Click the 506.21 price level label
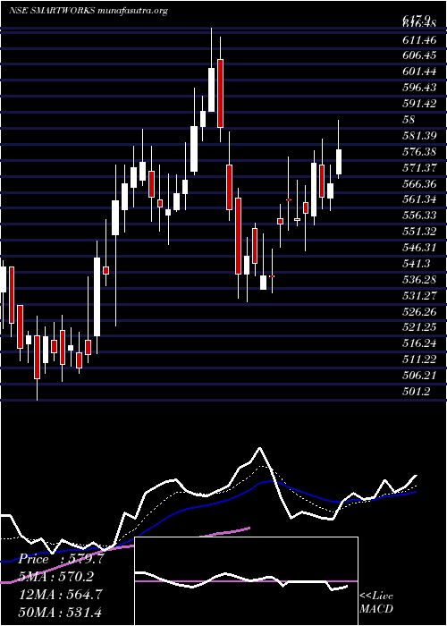Screen dimensions: 447x626 click(x=419, y=376)
